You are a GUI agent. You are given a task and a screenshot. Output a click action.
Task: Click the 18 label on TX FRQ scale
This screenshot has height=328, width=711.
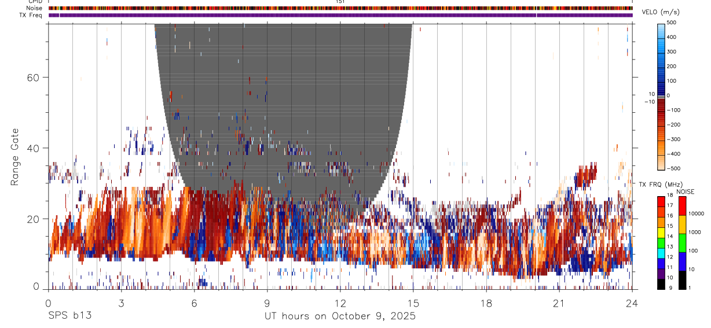(x=670, y=196)
